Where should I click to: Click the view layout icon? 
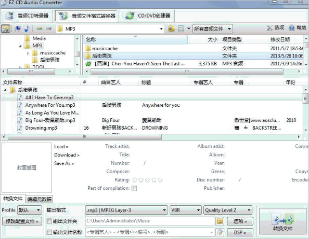pos(181,29)
